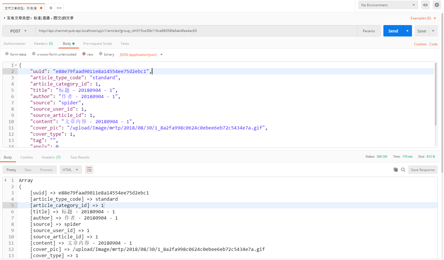Open a new request tab with plus icon
Screen dimensions: 444x260
[x=51, y=8]
